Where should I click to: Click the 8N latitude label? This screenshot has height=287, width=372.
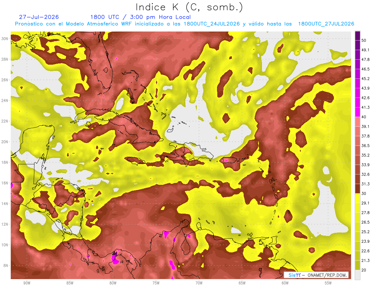point(6,266)
